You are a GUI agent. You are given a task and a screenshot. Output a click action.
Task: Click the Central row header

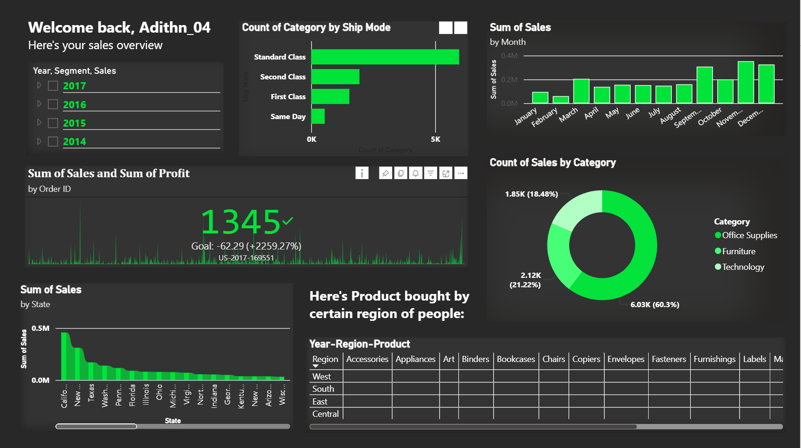coord(326,414)
